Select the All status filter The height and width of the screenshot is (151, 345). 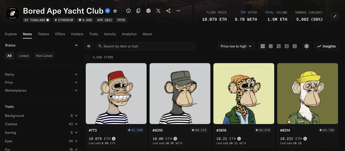[x=9, y=56]
